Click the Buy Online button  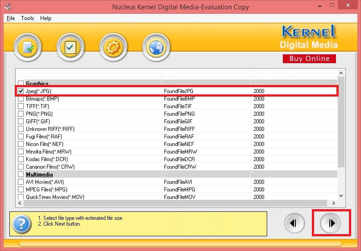[x=309, y=58]
